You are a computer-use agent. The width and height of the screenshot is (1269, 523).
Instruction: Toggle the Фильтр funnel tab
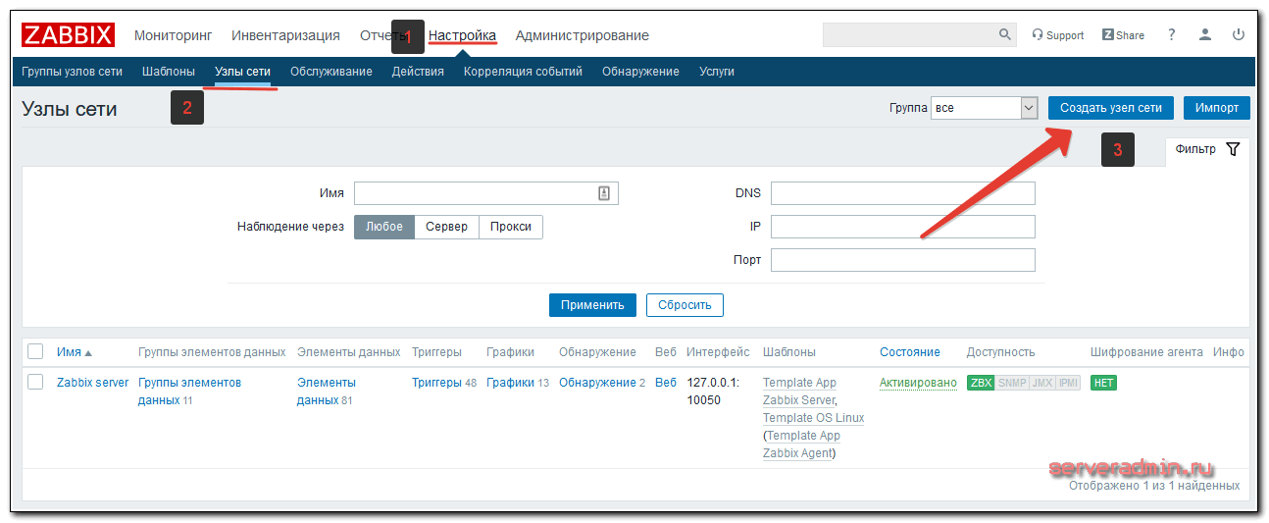click(x=1207, y=150)
